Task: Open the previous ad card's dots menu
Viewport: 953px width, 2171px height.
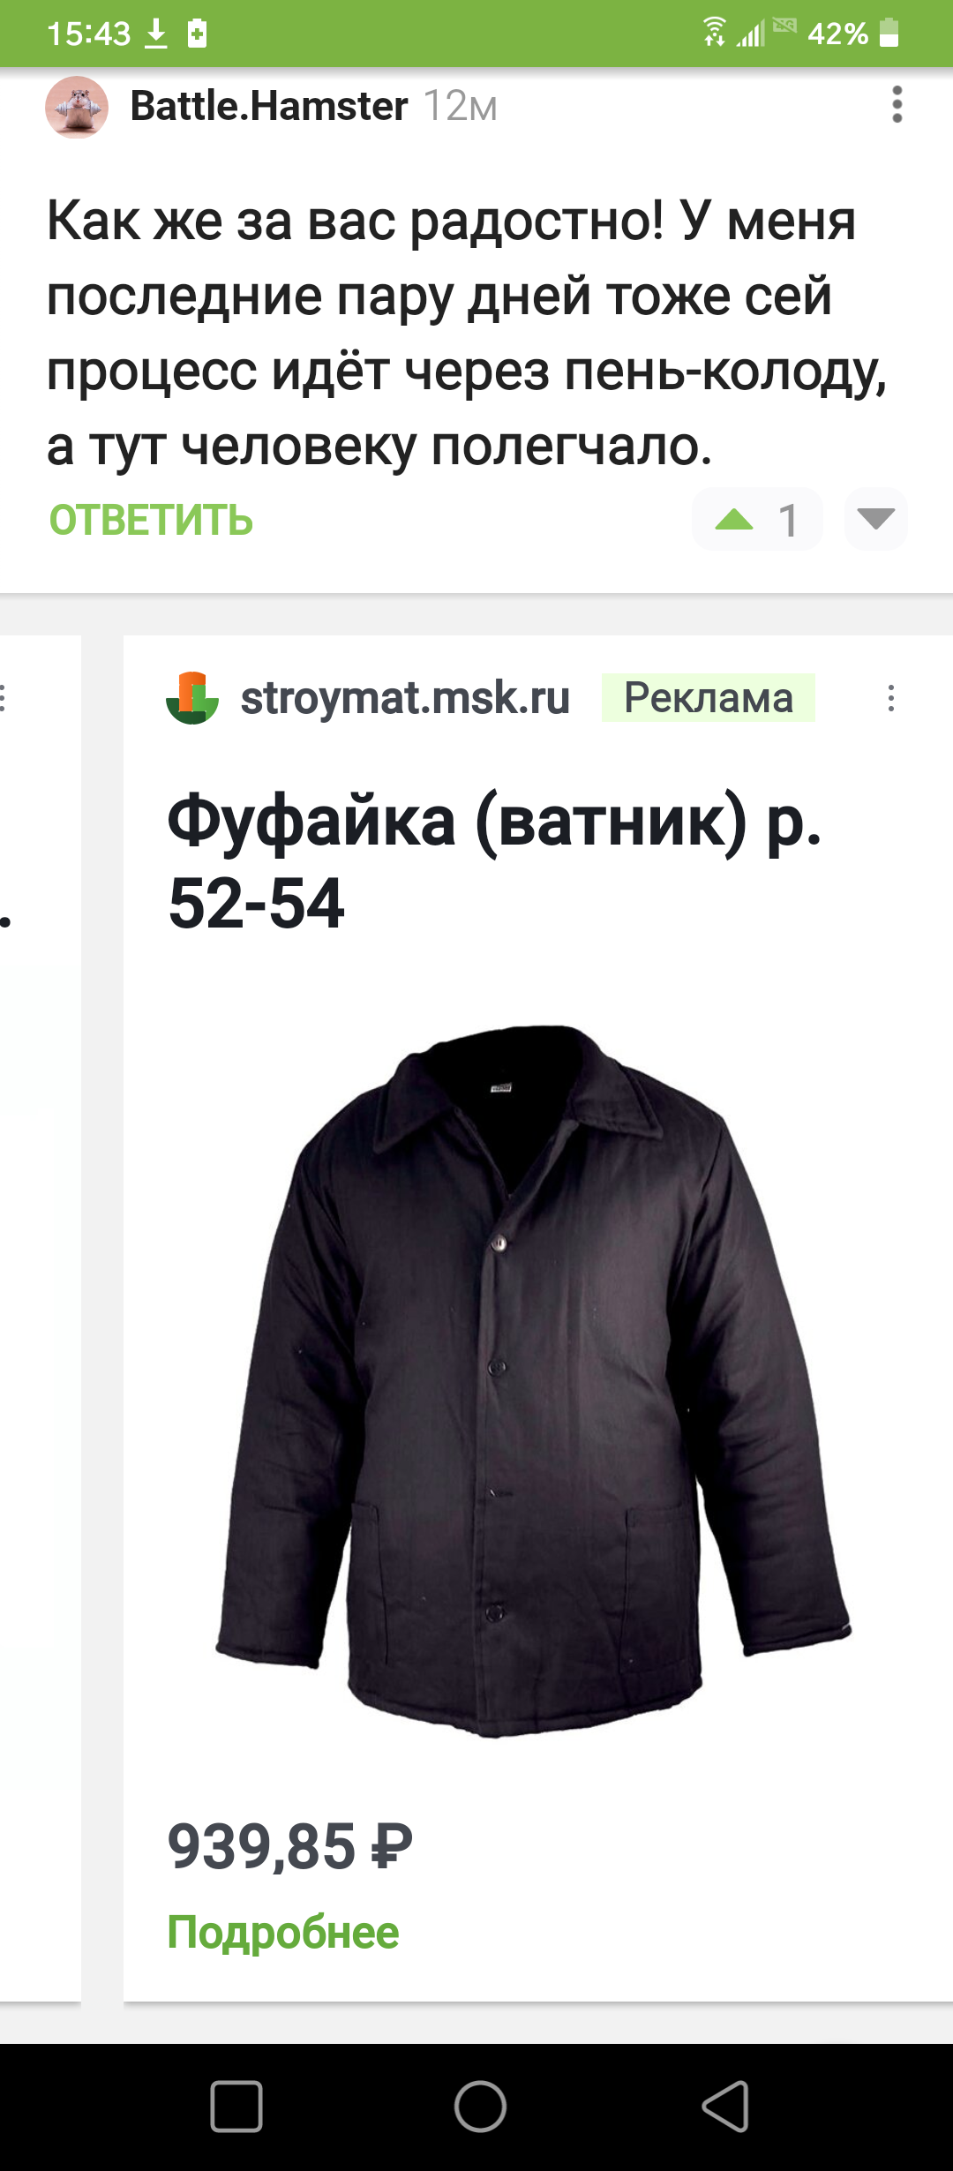Action: click(x=4, y=698)
